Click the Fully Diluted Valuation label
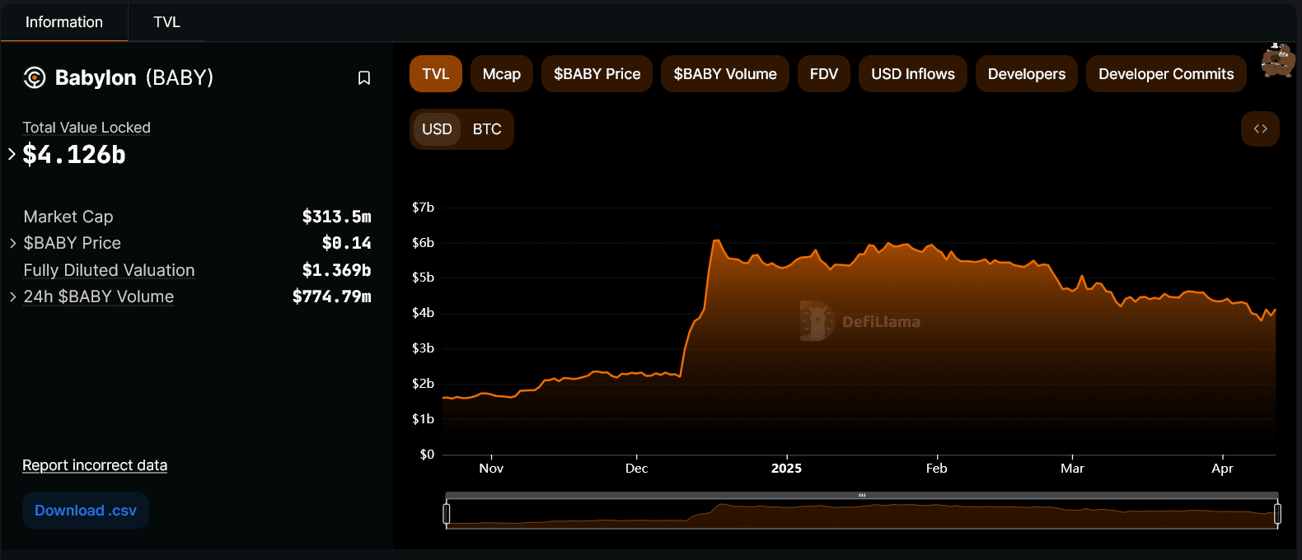1302x560 pixels. tap(109, 270)
